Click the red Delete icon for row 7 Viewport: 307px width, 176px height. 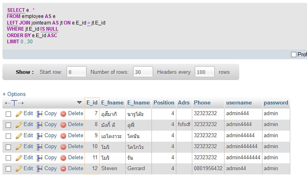(x=63, y=114)
